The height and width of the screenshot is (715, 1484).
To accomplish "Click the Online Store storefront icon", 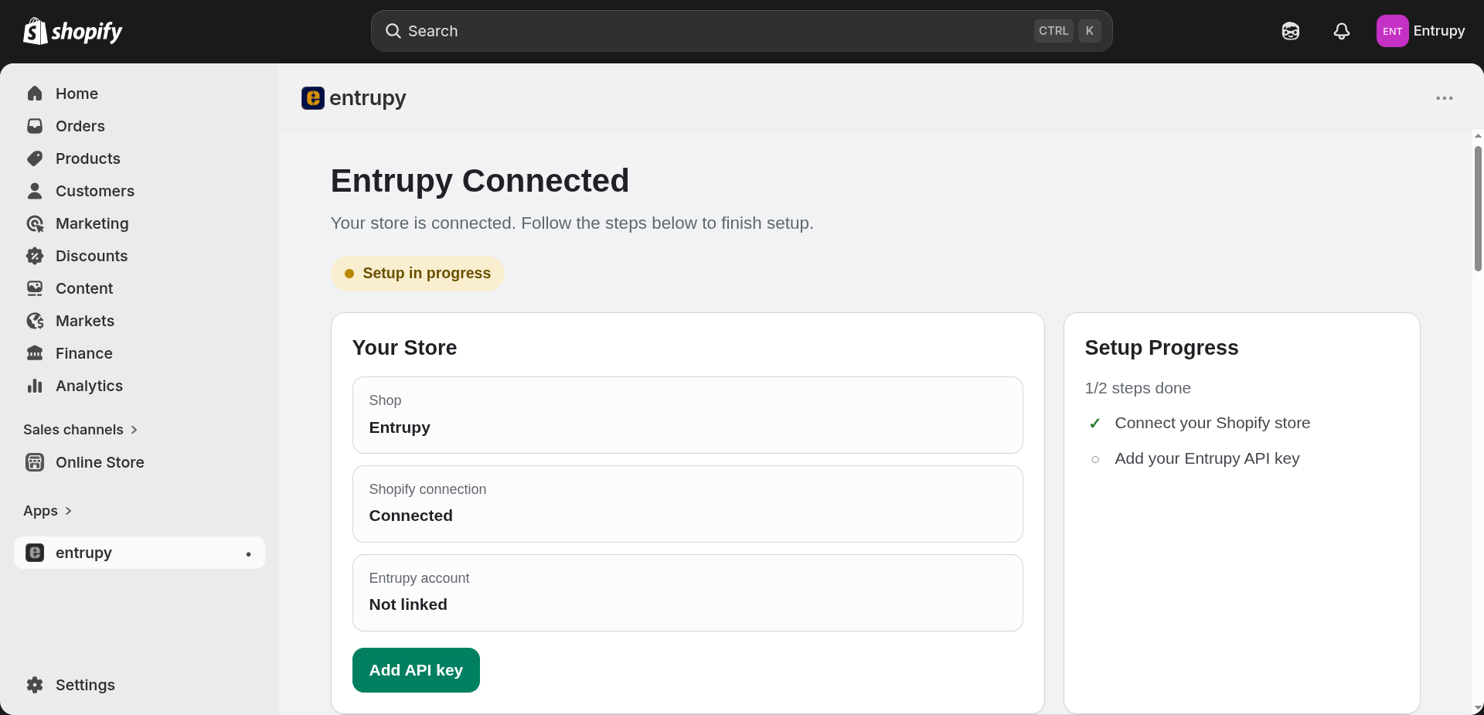I will click(x=35, y=462).
